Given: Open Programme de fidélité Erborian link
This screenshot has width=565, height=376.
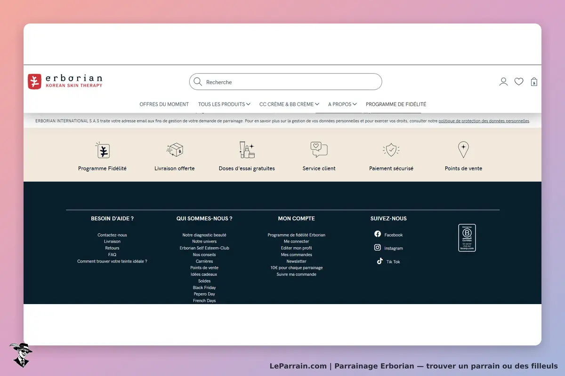Looking at the screenshot, I should click(297, 235).
